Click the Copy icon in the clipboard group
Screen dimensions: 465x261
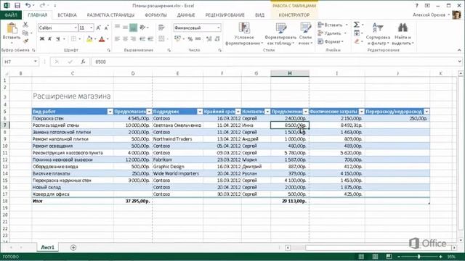[25, 33]
